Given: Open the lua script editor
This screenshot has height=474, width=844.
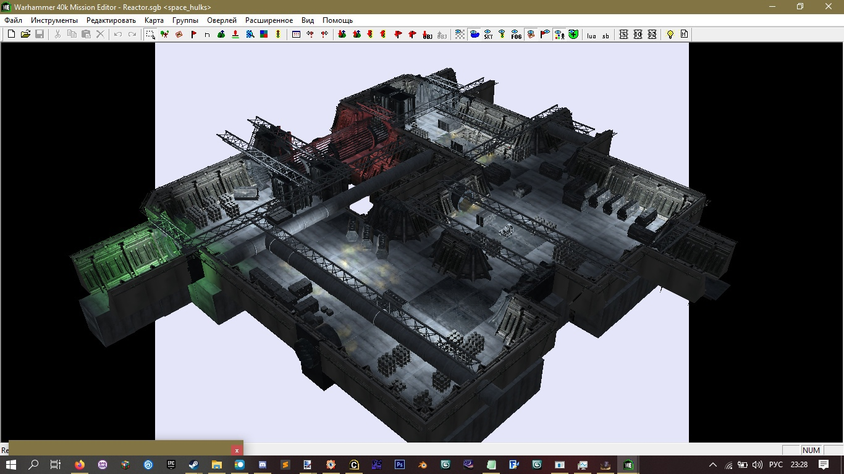Looking at the screenshot, I should (591, 35).
